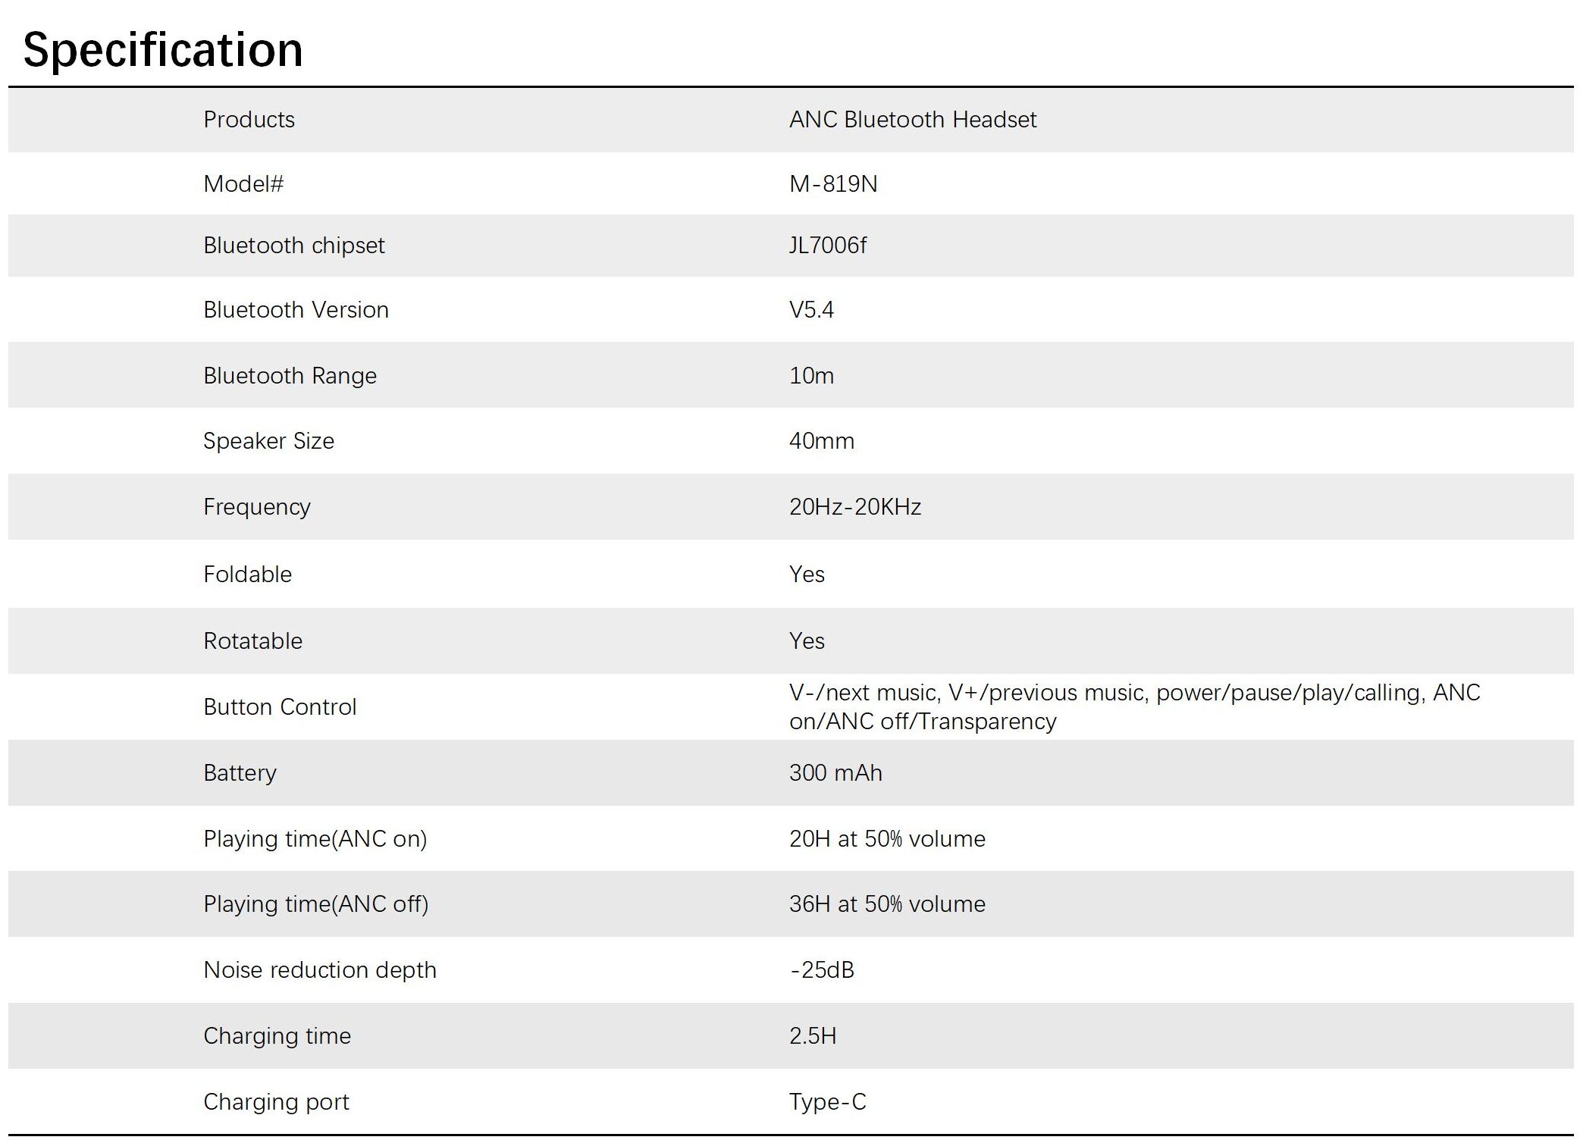Click the M-819N model number
Viewport: 1580px width, 1140px height.
click(x=832, y=184)
